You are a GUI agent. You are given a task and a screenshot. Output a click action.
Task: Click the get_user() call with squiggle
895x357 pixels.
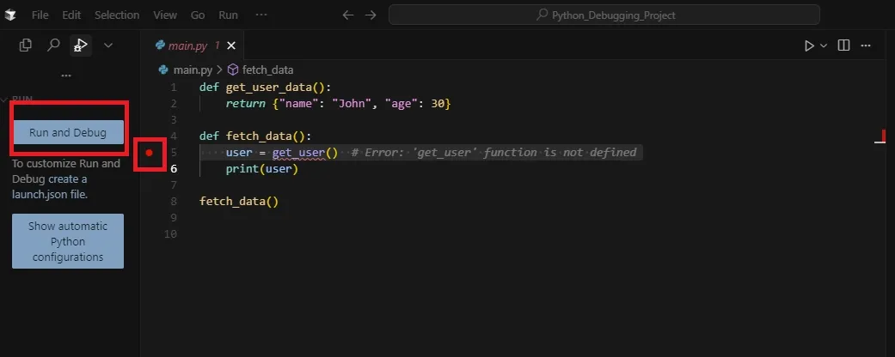(305, 152)
